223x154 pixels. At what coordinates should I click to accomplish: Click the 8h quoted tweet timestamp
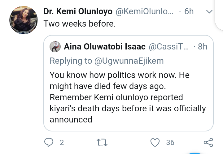point(202,47)
